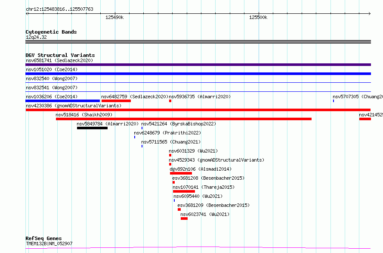Open nsv6095440 (Wu2021) label
Image resolution: width=383 pixels, height=253 pixels.
198,196
